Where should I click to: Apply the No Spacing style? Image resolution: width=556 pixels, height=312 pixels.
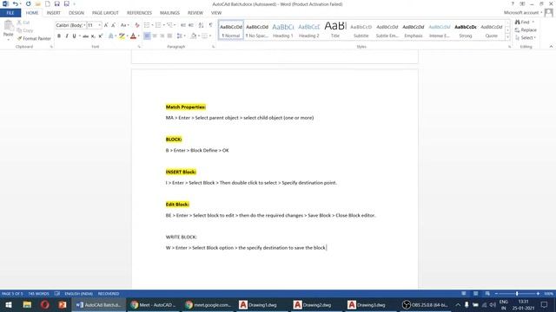click(x=257, y=30)
